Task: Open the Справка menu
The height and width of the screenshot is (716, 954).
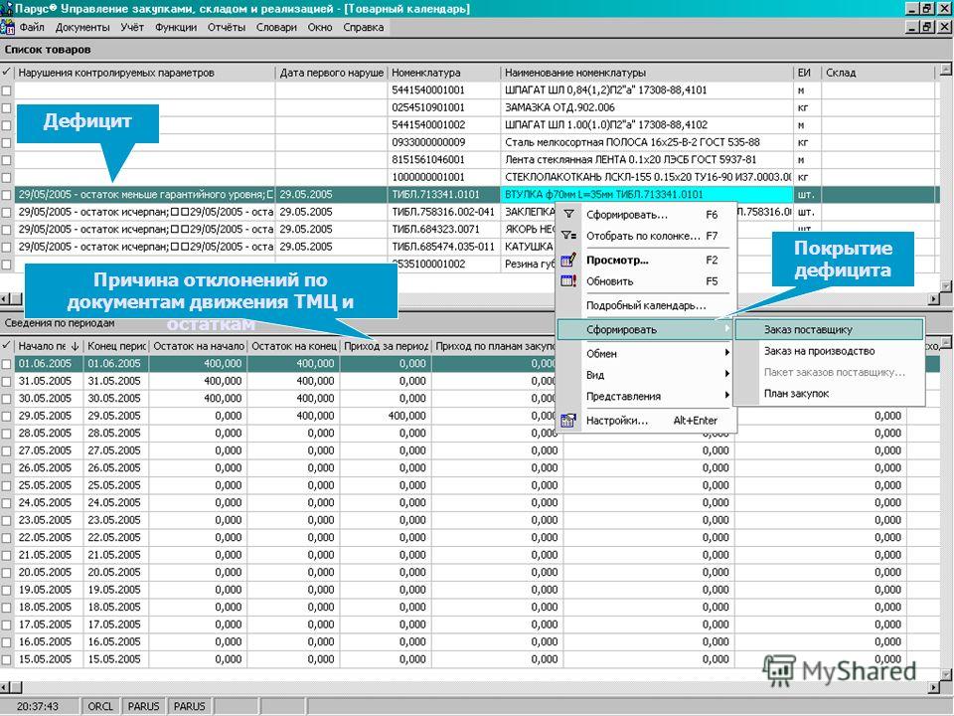Action: click(364, 28)
